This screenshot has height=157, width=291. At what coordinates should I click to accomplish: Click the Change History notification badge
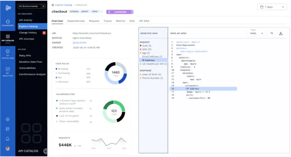pyautogui.click(x=44, y=33)
